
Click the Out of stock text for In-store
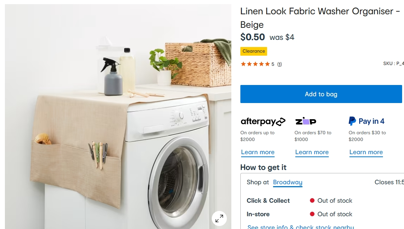click(x=335, y=214)
